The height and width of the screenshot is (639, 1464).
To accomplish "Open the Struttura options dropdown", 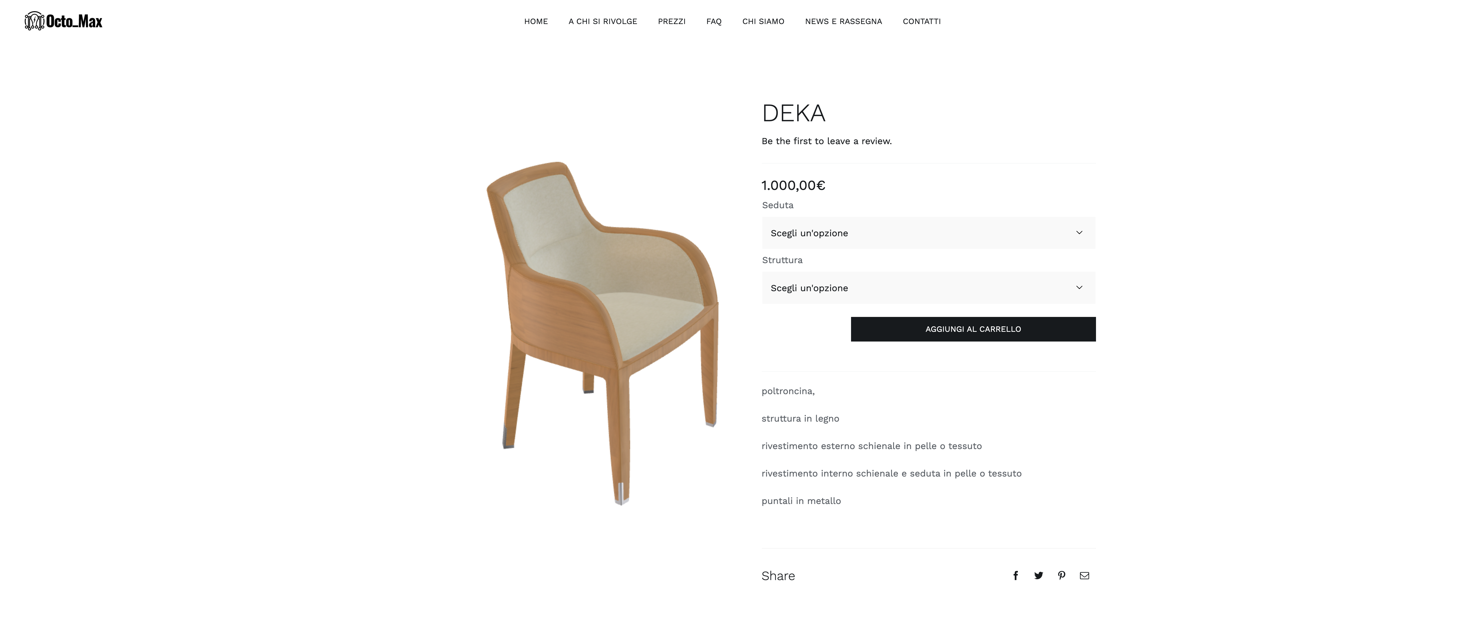I will [929, 288].
